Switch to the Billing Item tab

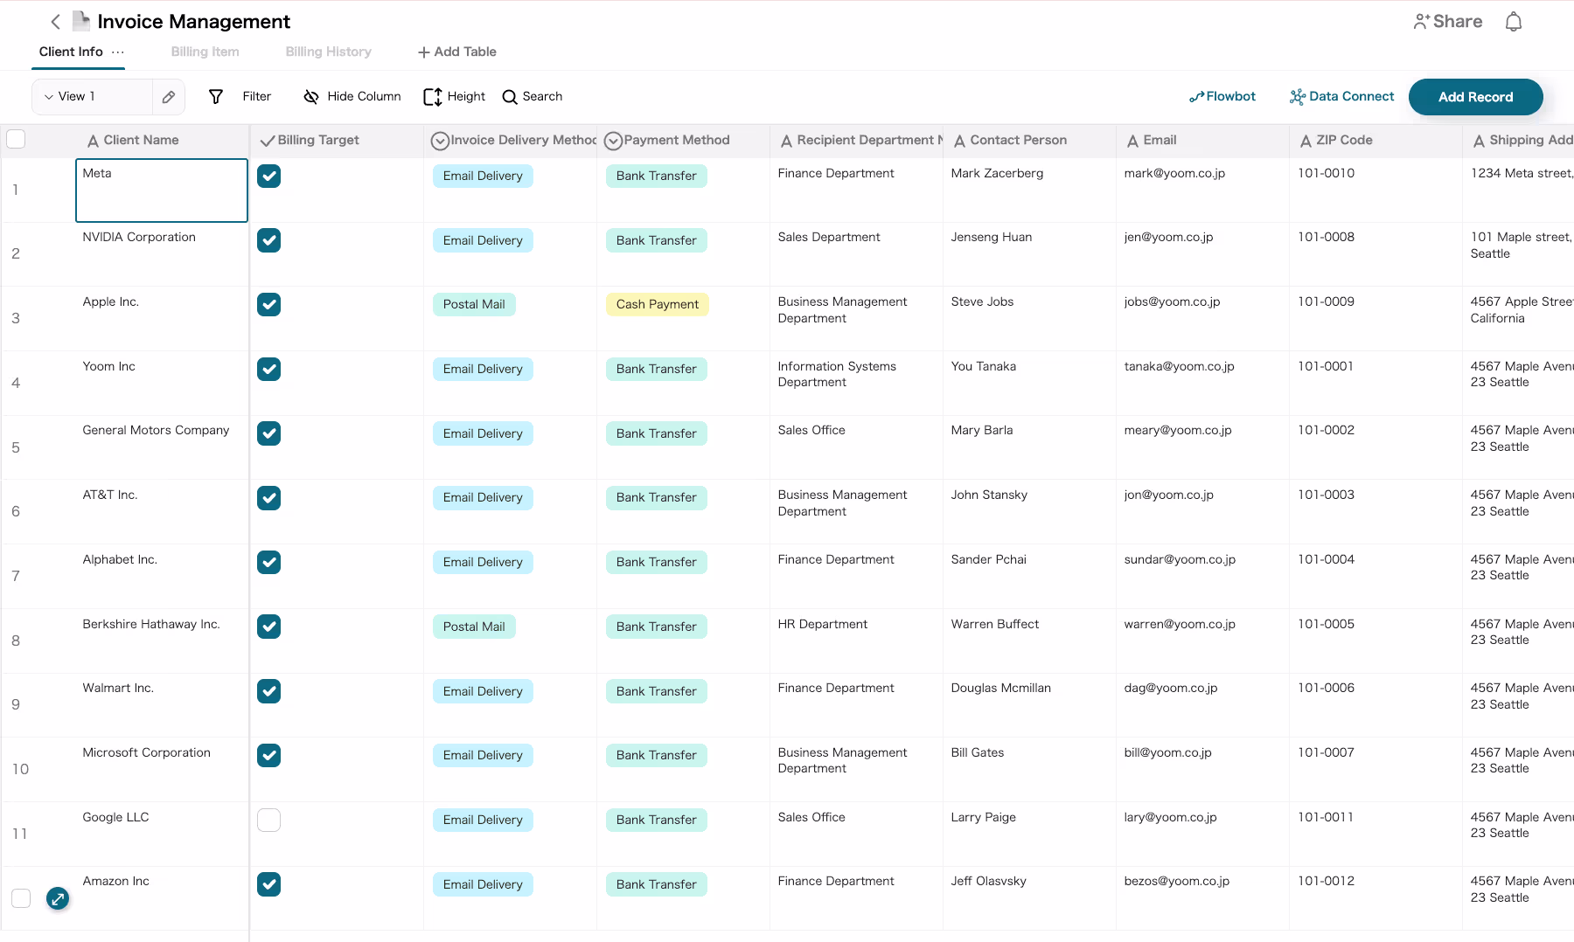tap(205, 52)
